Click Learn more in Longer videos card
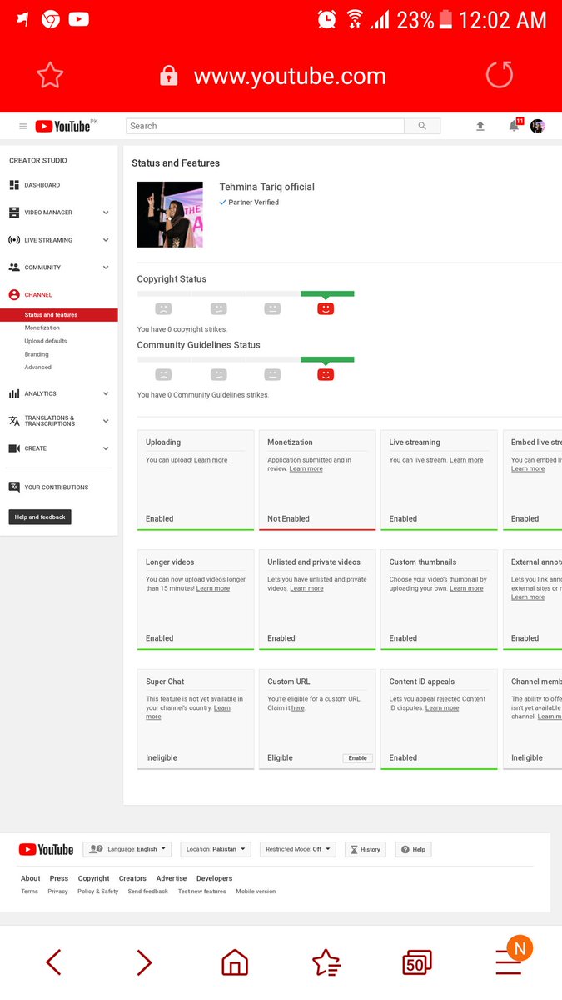 pyautogui.click(x=213, y=588)
